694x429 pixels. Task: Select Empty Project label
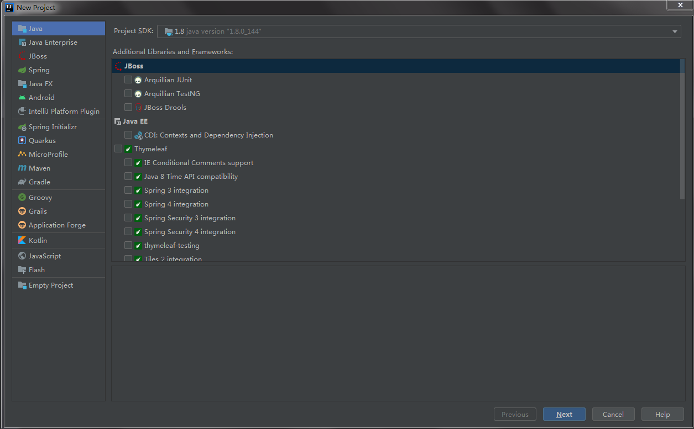point(51,285)
